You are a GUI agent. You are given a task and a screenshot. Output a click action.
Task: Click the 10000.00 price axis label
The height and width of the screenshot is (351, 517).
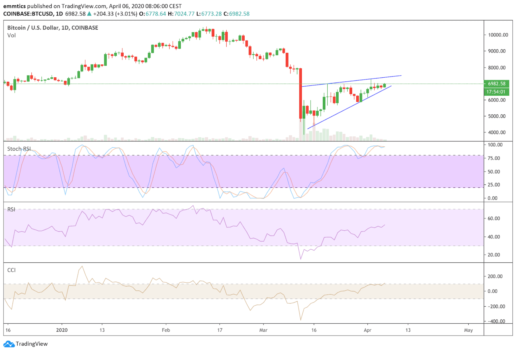[x=498, y=35]
